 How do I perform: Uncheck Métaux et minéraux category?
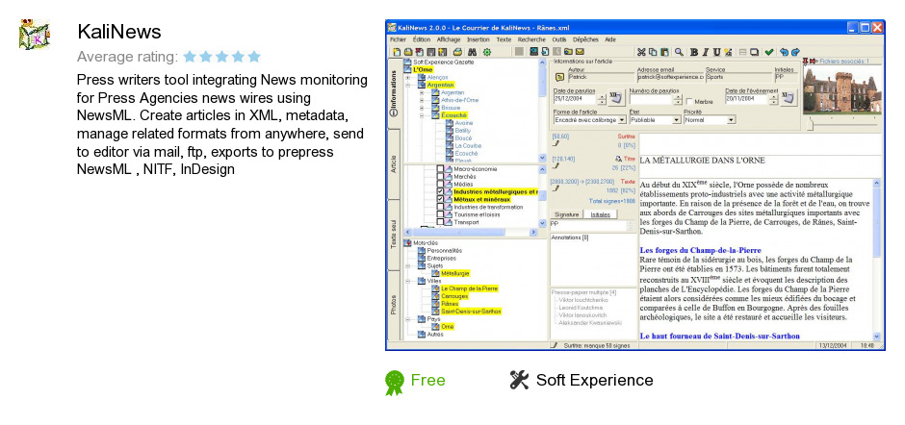(440, 199)
